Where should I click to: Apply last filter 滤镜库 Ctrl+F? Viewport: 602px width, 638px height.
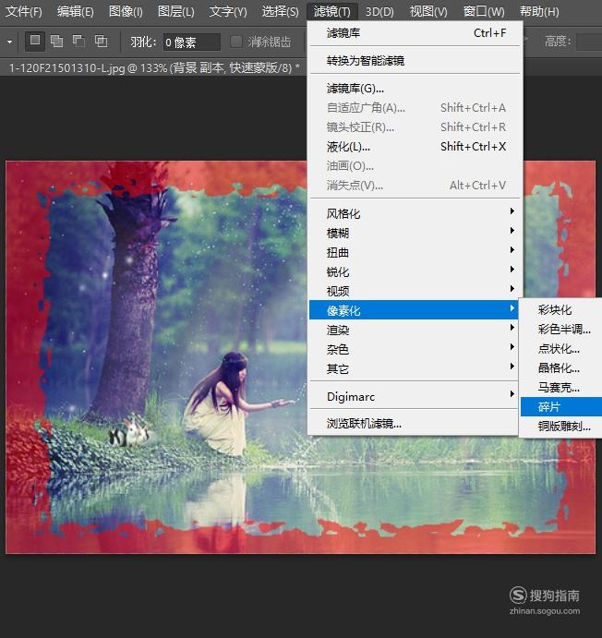tap(415, 33)
